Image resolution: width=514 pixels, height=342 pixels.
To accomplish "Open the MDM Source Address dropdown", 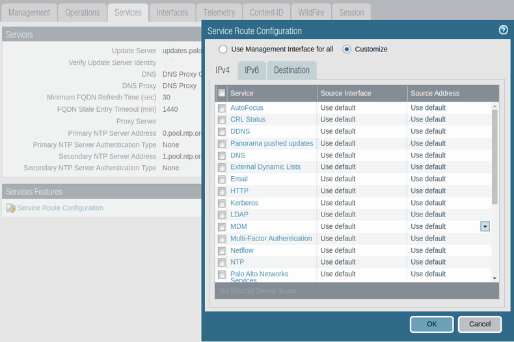I will pos(485,226).
